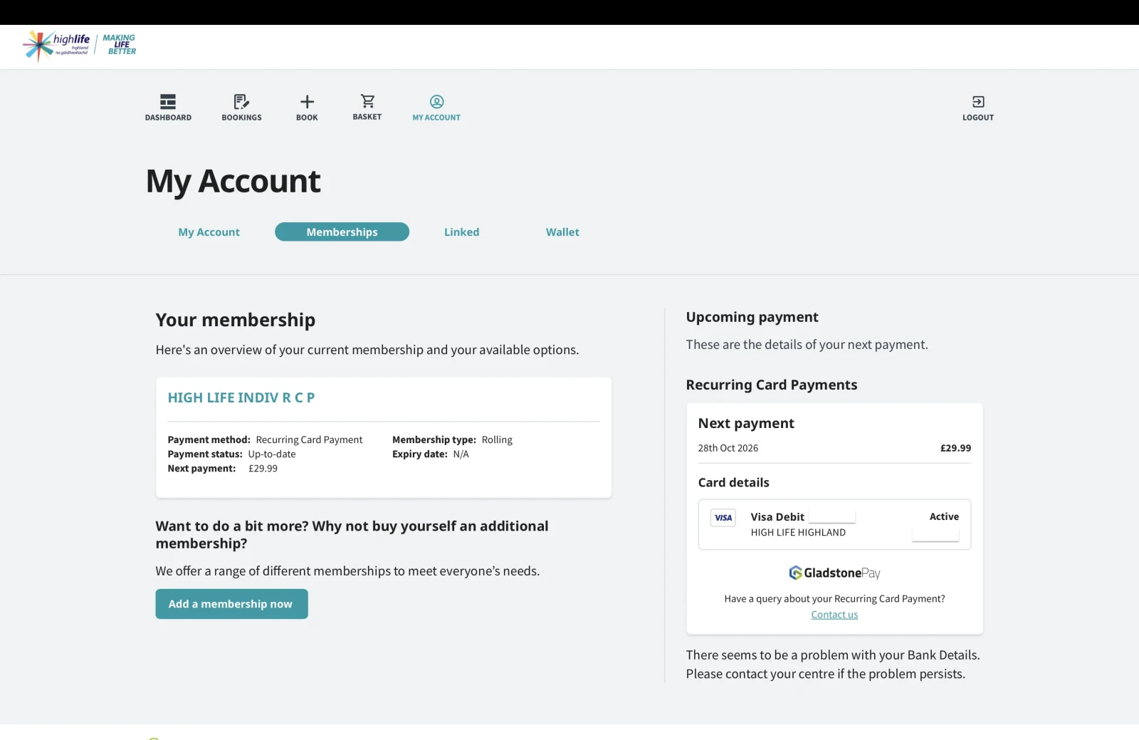Click the High Life Highland logo
Screen dimensions: 1139x740
56,46
